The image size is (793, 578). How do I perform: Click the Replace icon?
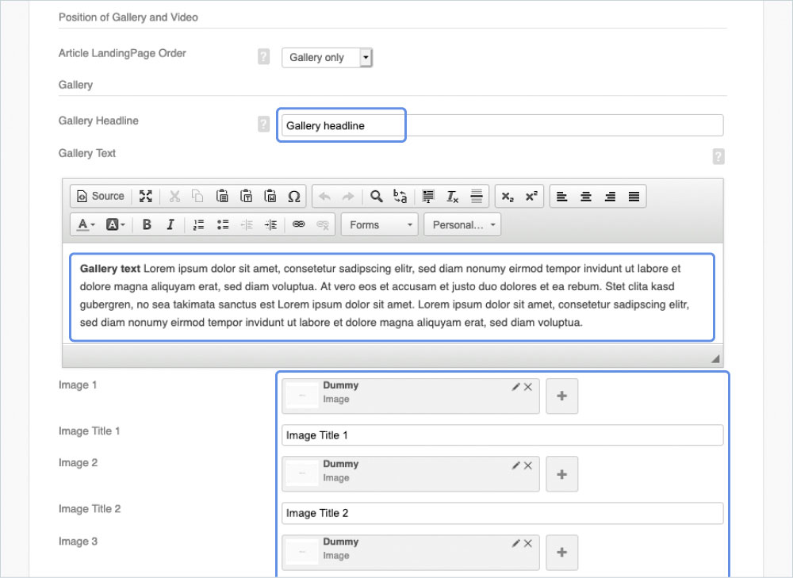[400, 196]
